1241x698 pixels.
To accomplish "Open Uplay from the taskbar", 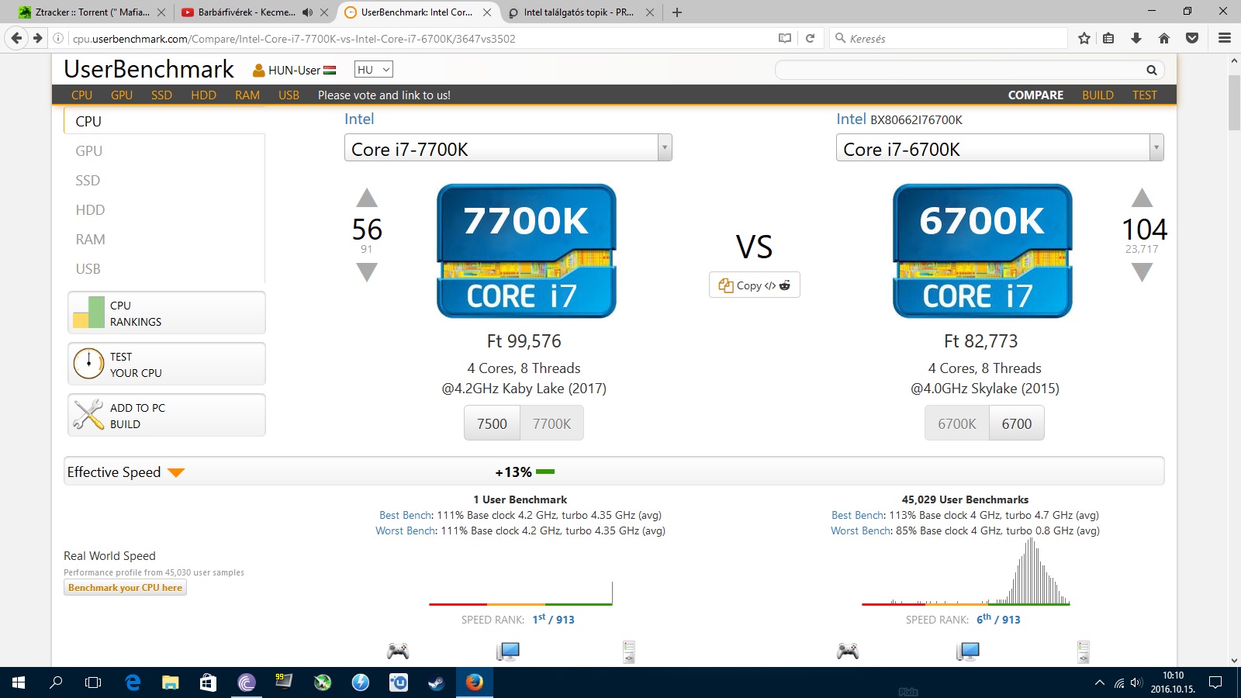I will (399, 682).
